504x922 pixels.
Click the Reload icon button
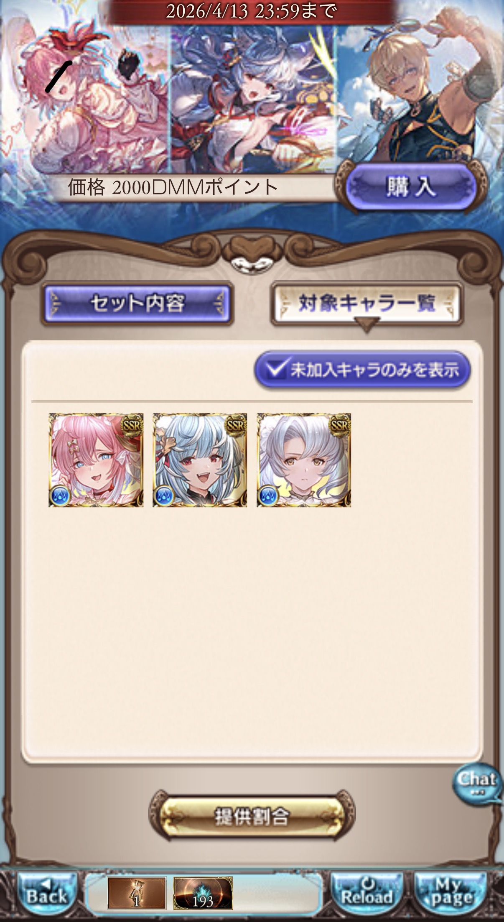pyautogui.click(x=367, y=892)
